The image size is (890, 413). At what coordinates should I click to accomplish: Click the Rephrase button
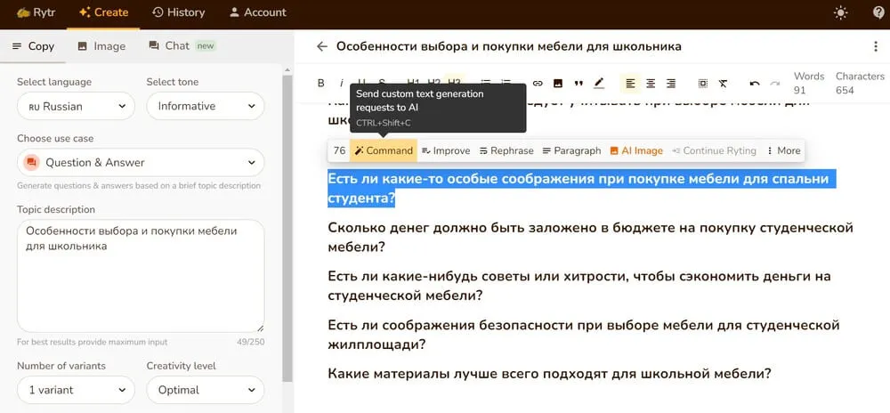click(507, 150)
